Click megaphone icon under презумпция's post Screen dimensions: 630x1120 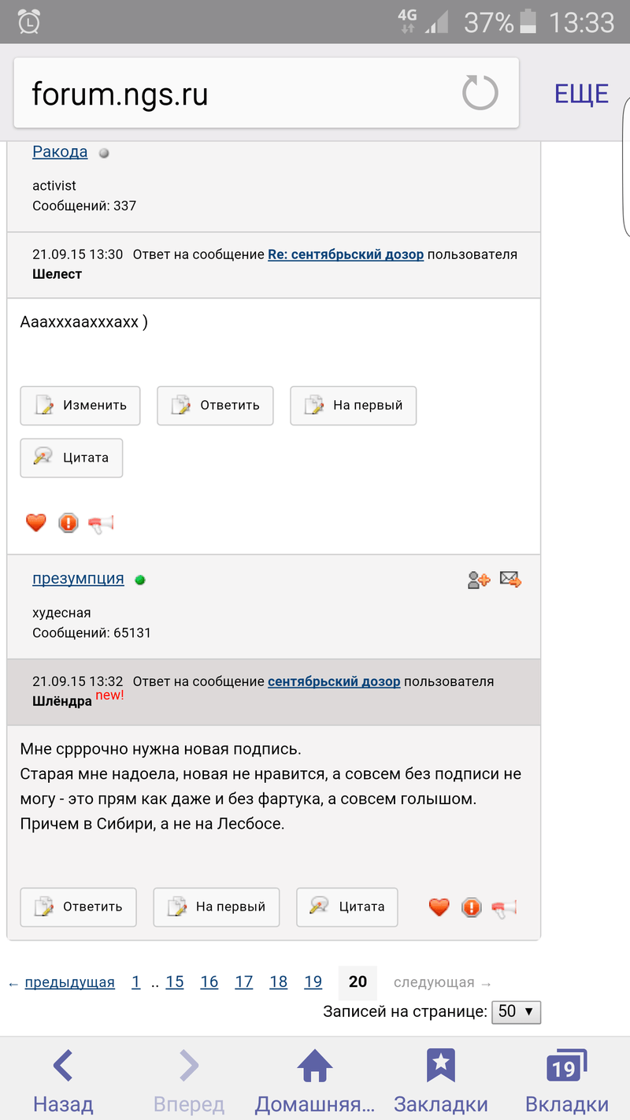click(x=504, y=907)
